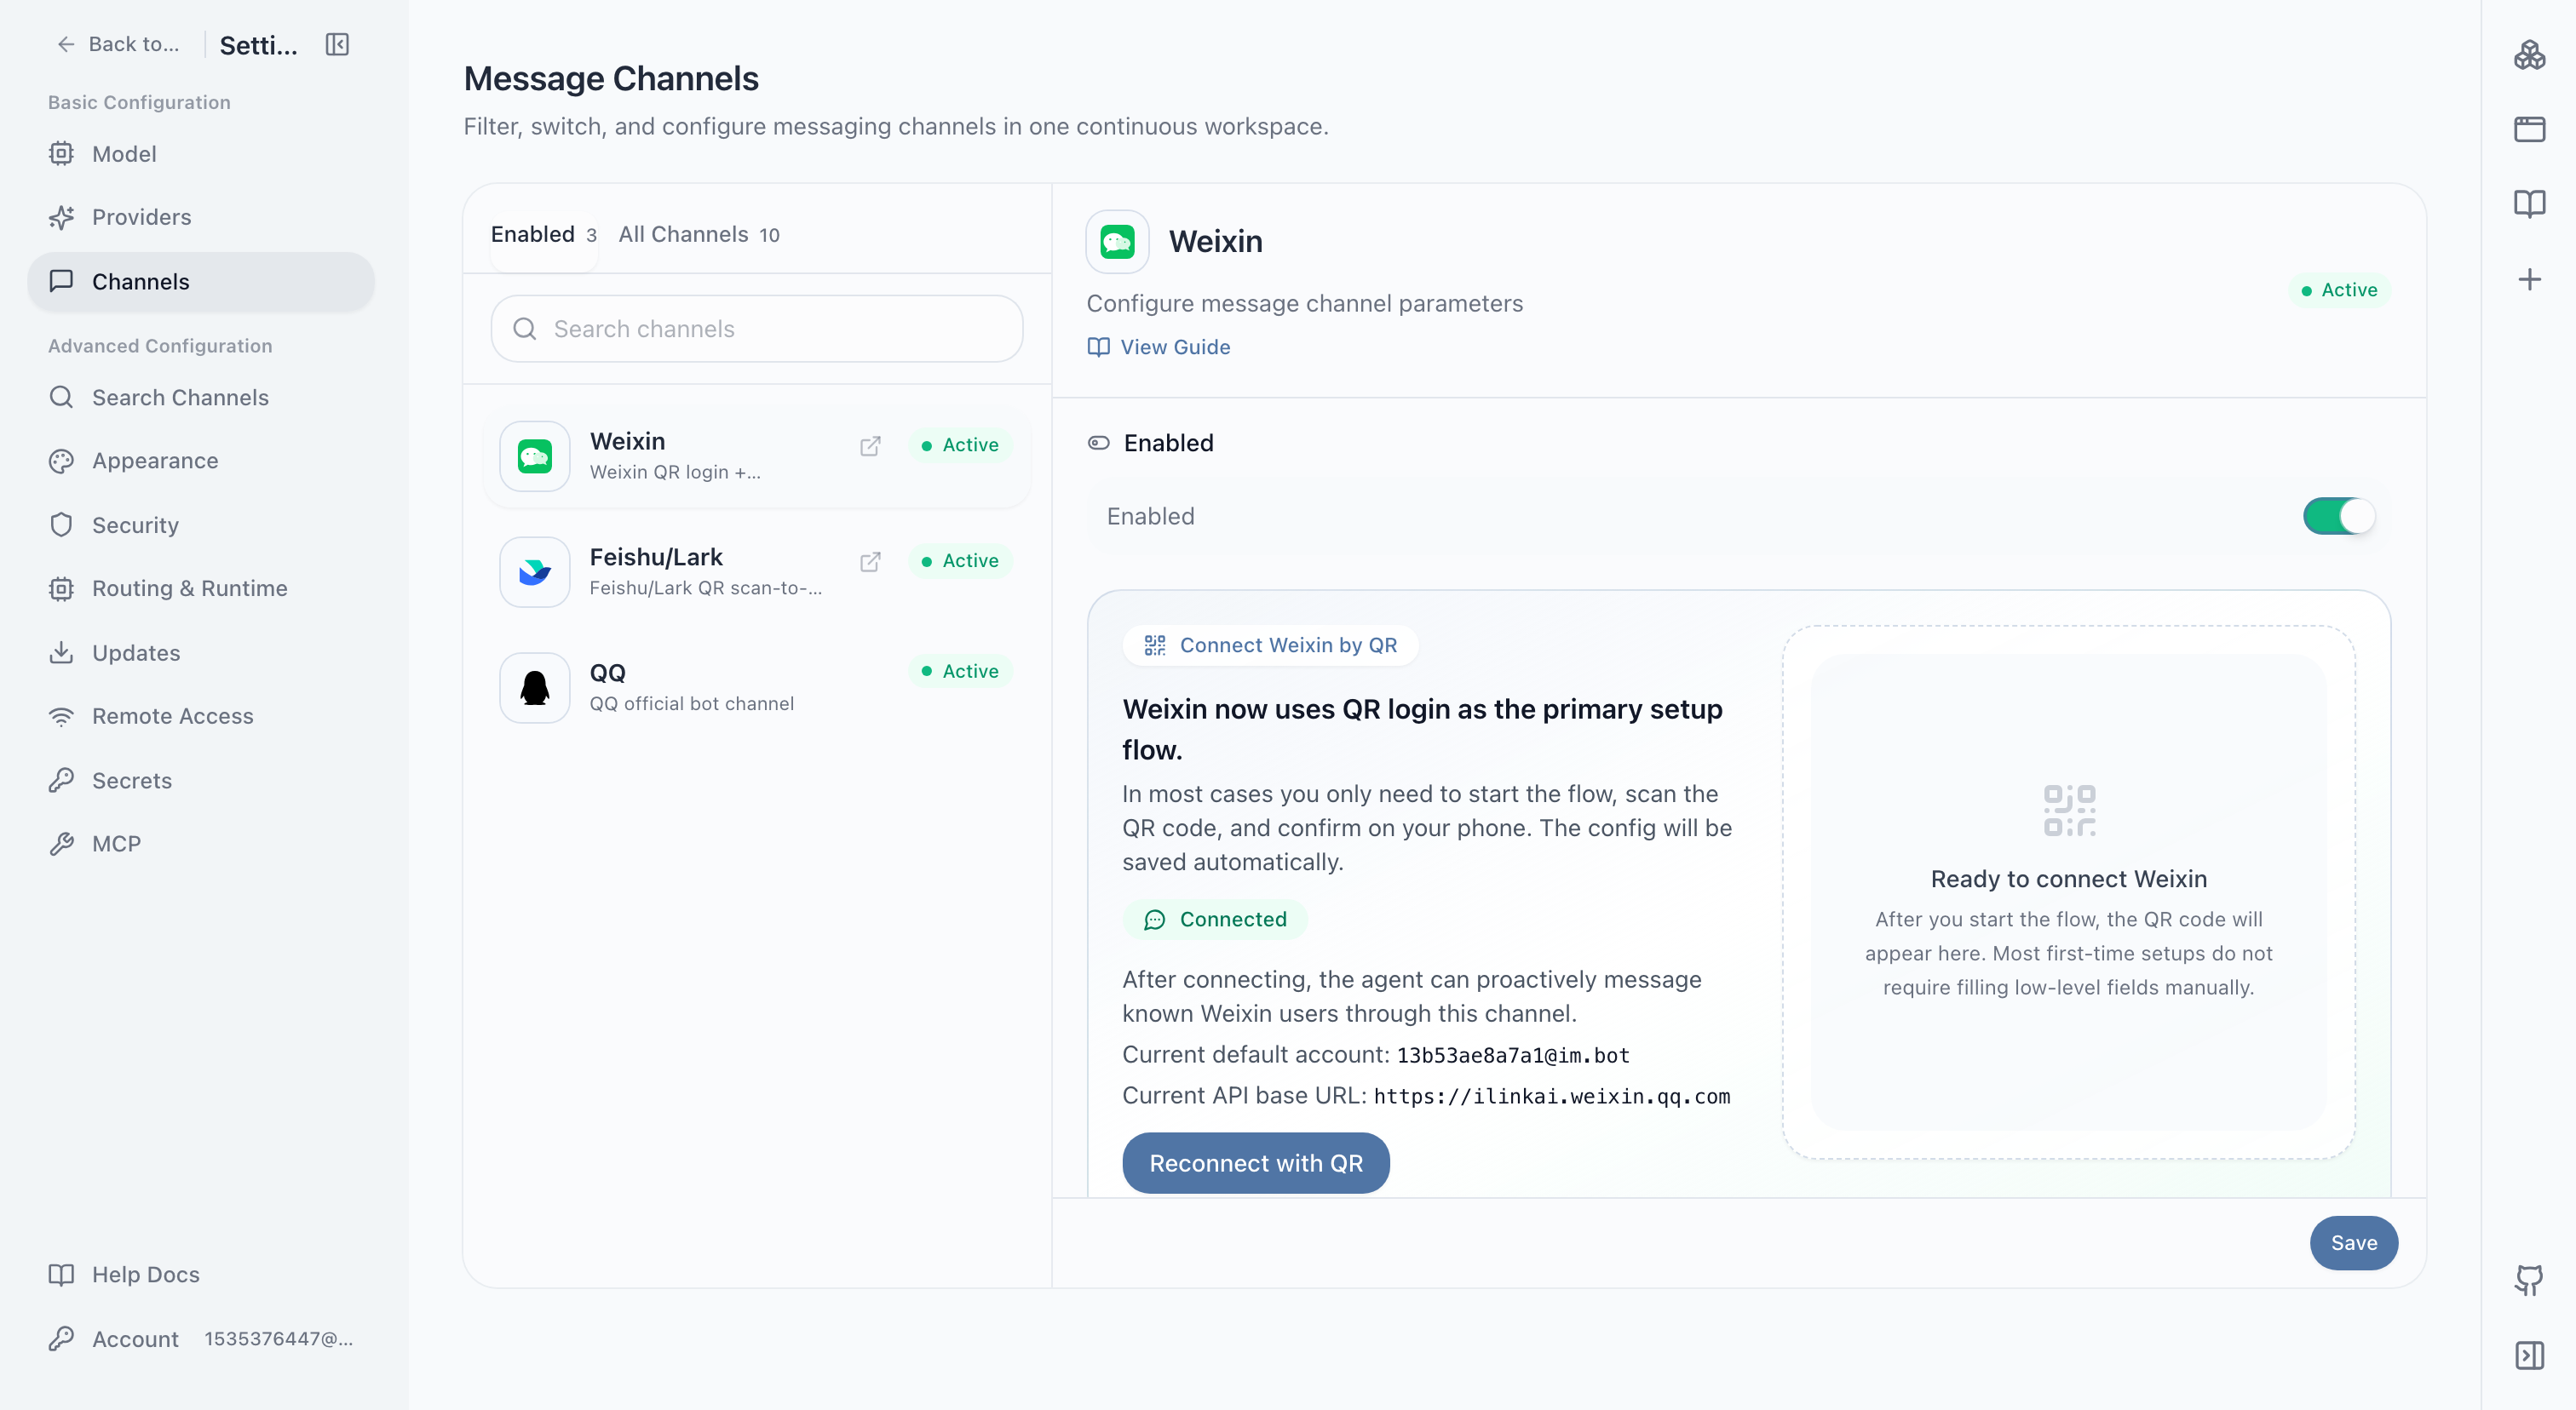Focus the Search channels input
This screenshot has width=2576, height=1410.
pyautogui.click(x=757, y=329)
